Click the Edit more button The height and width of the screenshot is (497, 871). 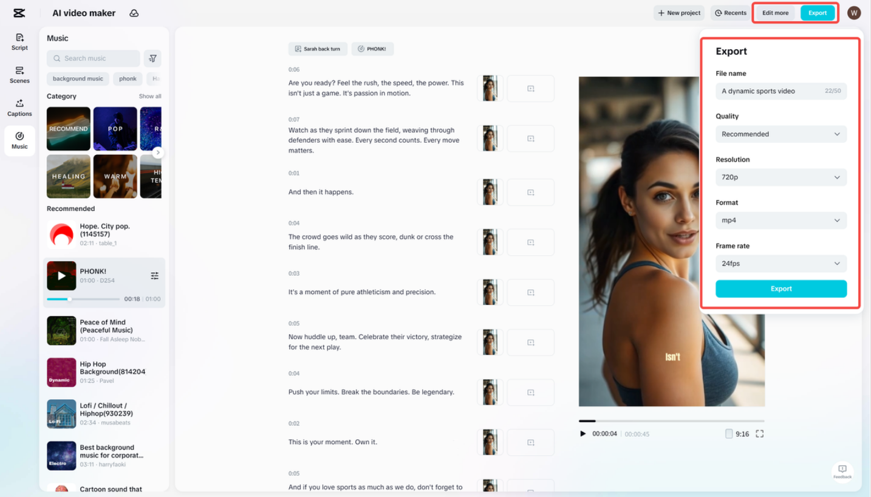[x=776, y=13]
